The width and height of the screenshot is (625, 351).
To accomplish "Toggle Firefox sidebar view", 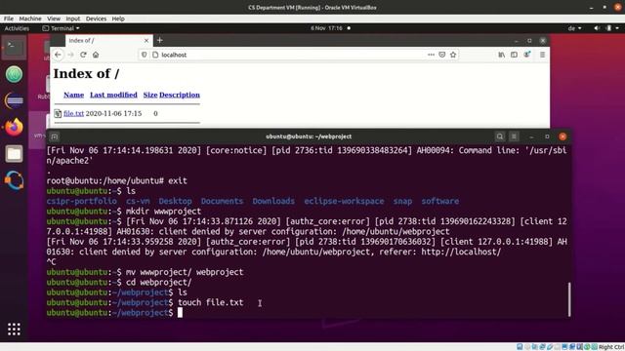I will (x=515, y=55).
